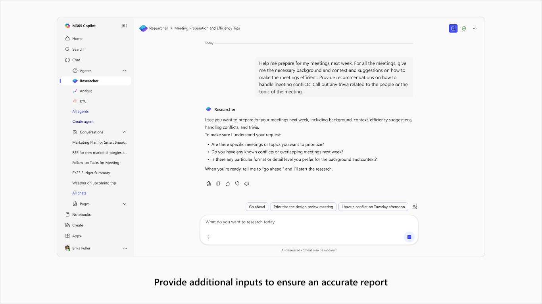The image size is (542, 304).
Task: Open the header more options ellipsis
Action: click(x=475, y=28)
